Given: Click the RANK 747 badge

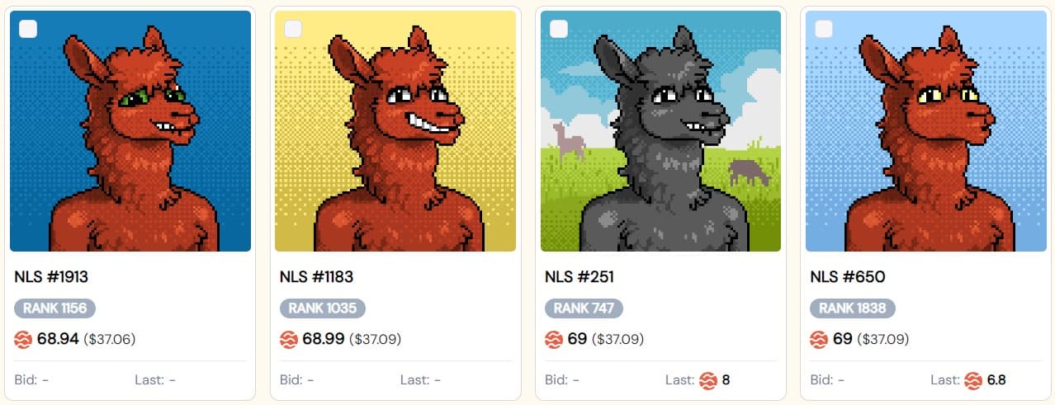Looking at the screenshot, I should (584, 308).
